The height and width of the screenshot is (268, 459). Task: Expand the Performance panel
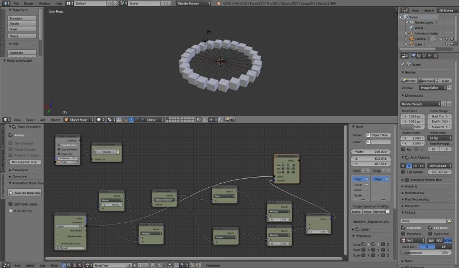coord(414,193)
